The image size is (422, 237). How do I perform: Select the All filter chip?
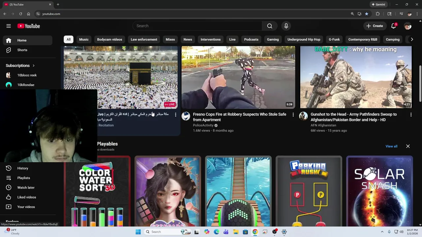point(69,39)
